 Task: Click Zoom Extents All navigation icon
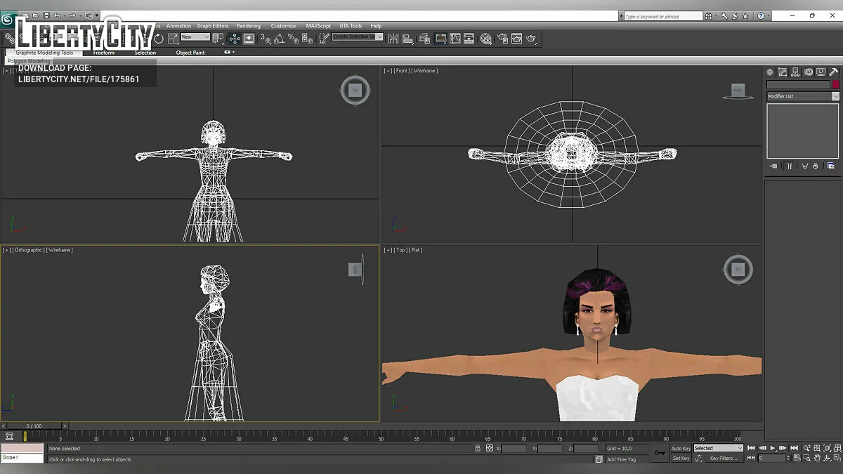(x=836, y=448)
